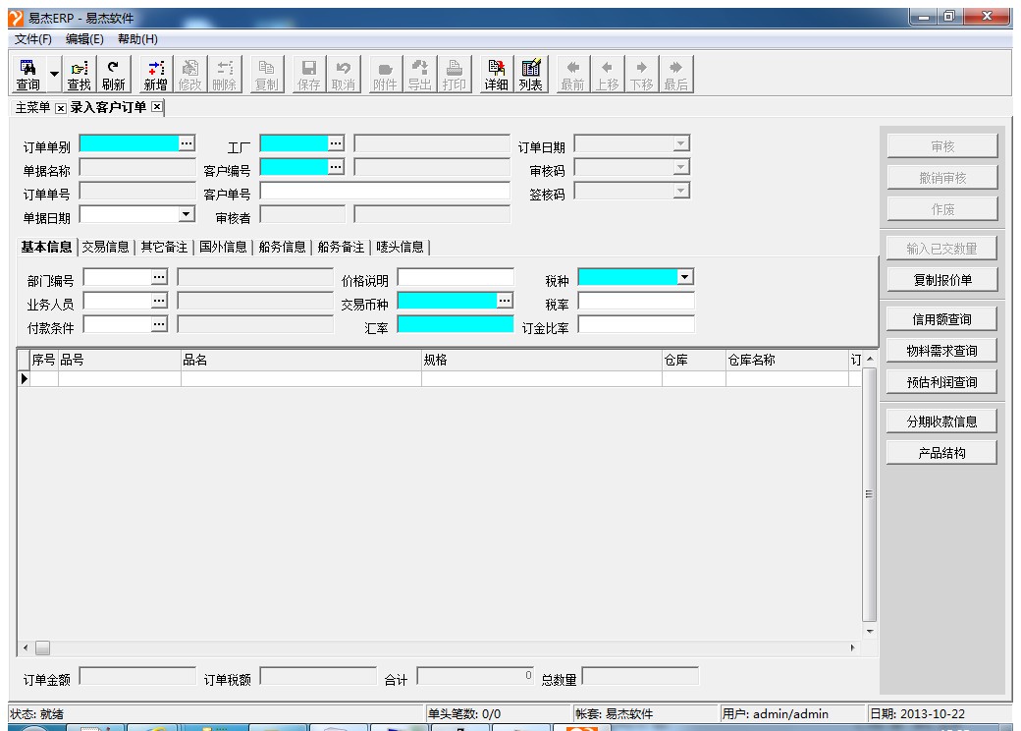Close the 录入客户订单 tab
1021x731 pixels.
click(156, 107)
